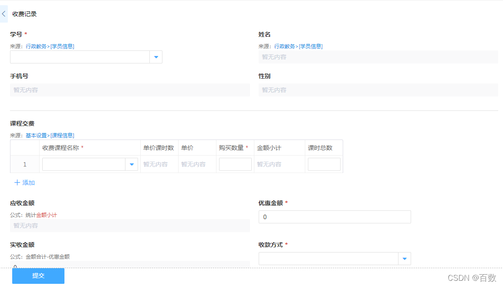Click the 课时总数 input in row 1
Viewport: 503px width, 286px height.
coord(324,164)
